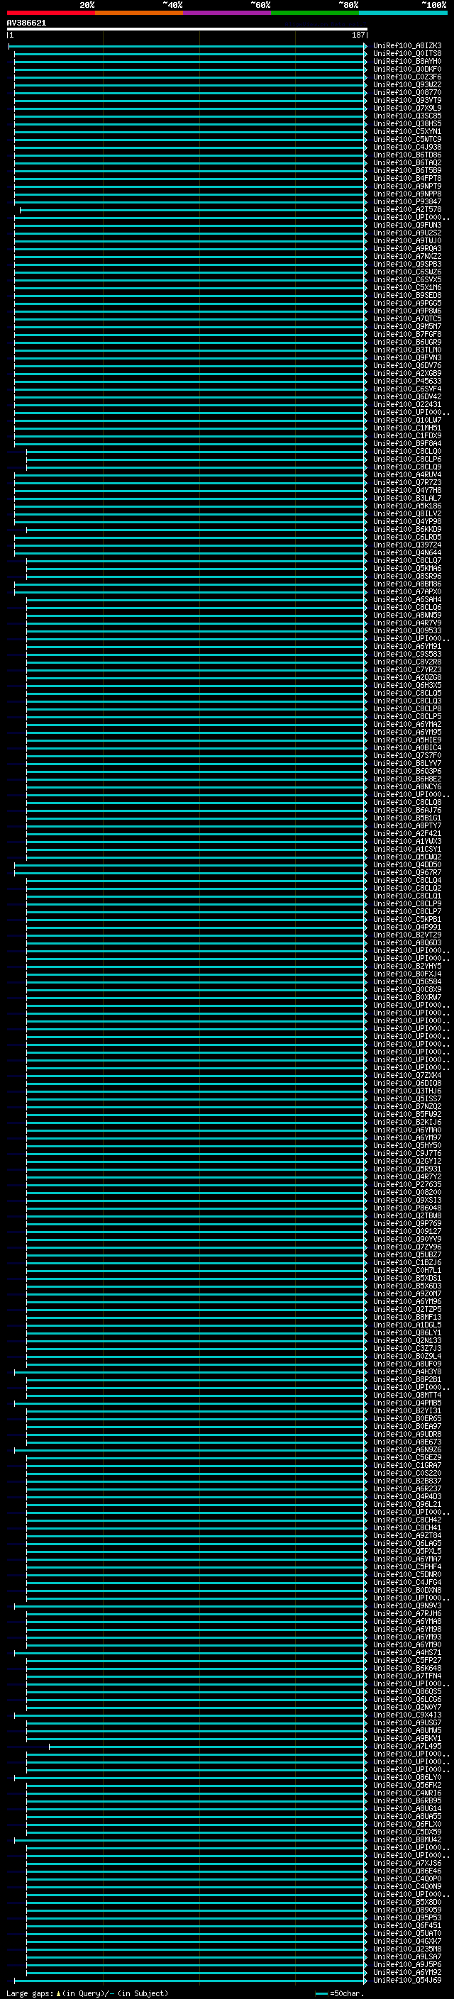This screenshot has height=1999, width=454.
Task: Click the 187 end position marker
Action: coord(358,35)
